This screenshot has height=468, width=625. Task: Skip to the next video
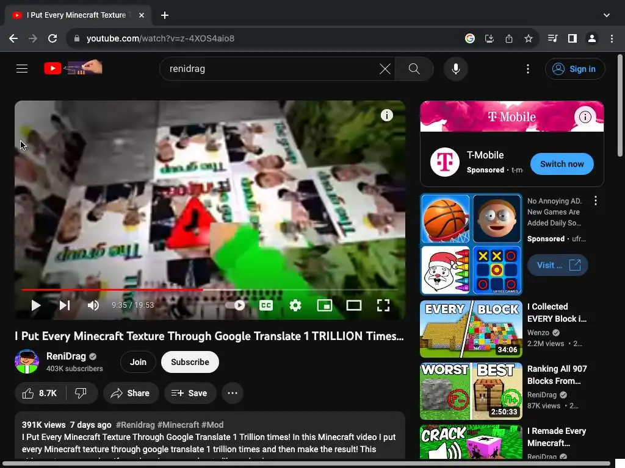click(x=65, y=305)
